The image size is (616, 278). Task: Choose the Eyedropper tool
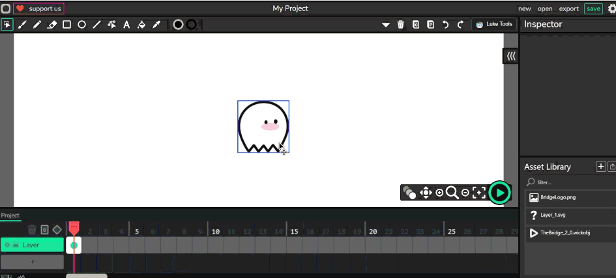coord(156,25)
